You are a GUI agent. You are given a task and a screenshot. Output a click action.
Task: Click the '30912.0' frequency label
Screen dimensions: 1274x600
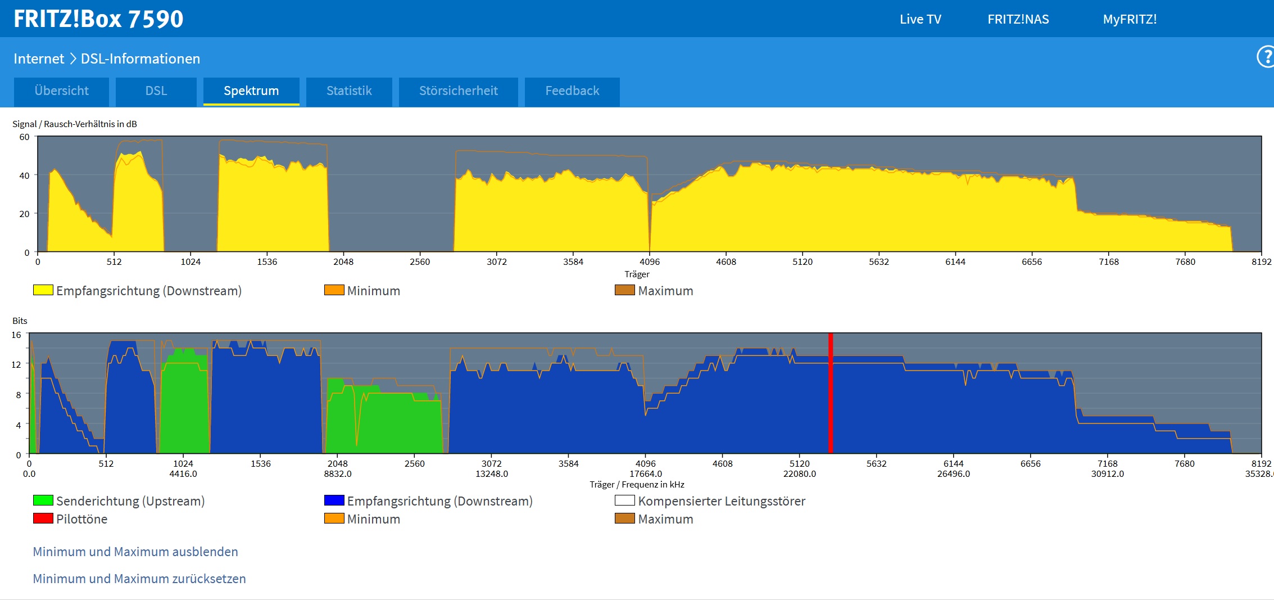[x=1108, y=473]
